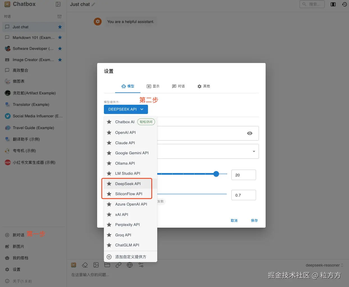Open the DEEPSEEK API provider dropdown
Viewport: 349px width, 287px height.
coord(126,109)
